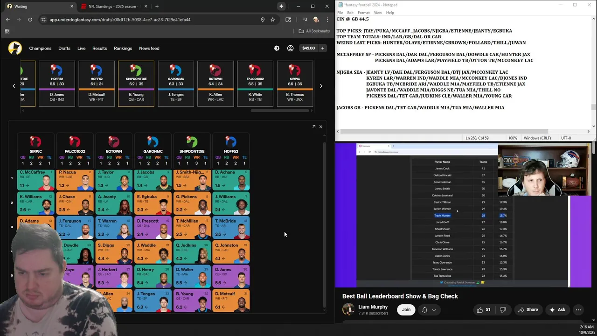Screen dimensions: 597x336
Task: Bookmark this page with the star icon
Action: [x=273, y=20]
